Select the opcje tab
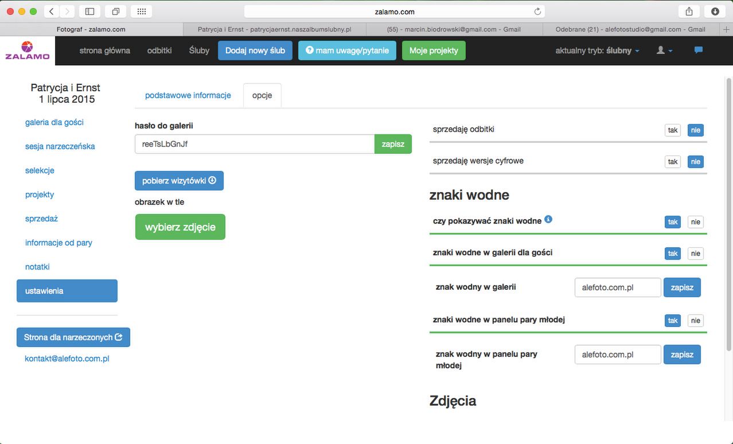The image size is (733, 444). [262, 96]
